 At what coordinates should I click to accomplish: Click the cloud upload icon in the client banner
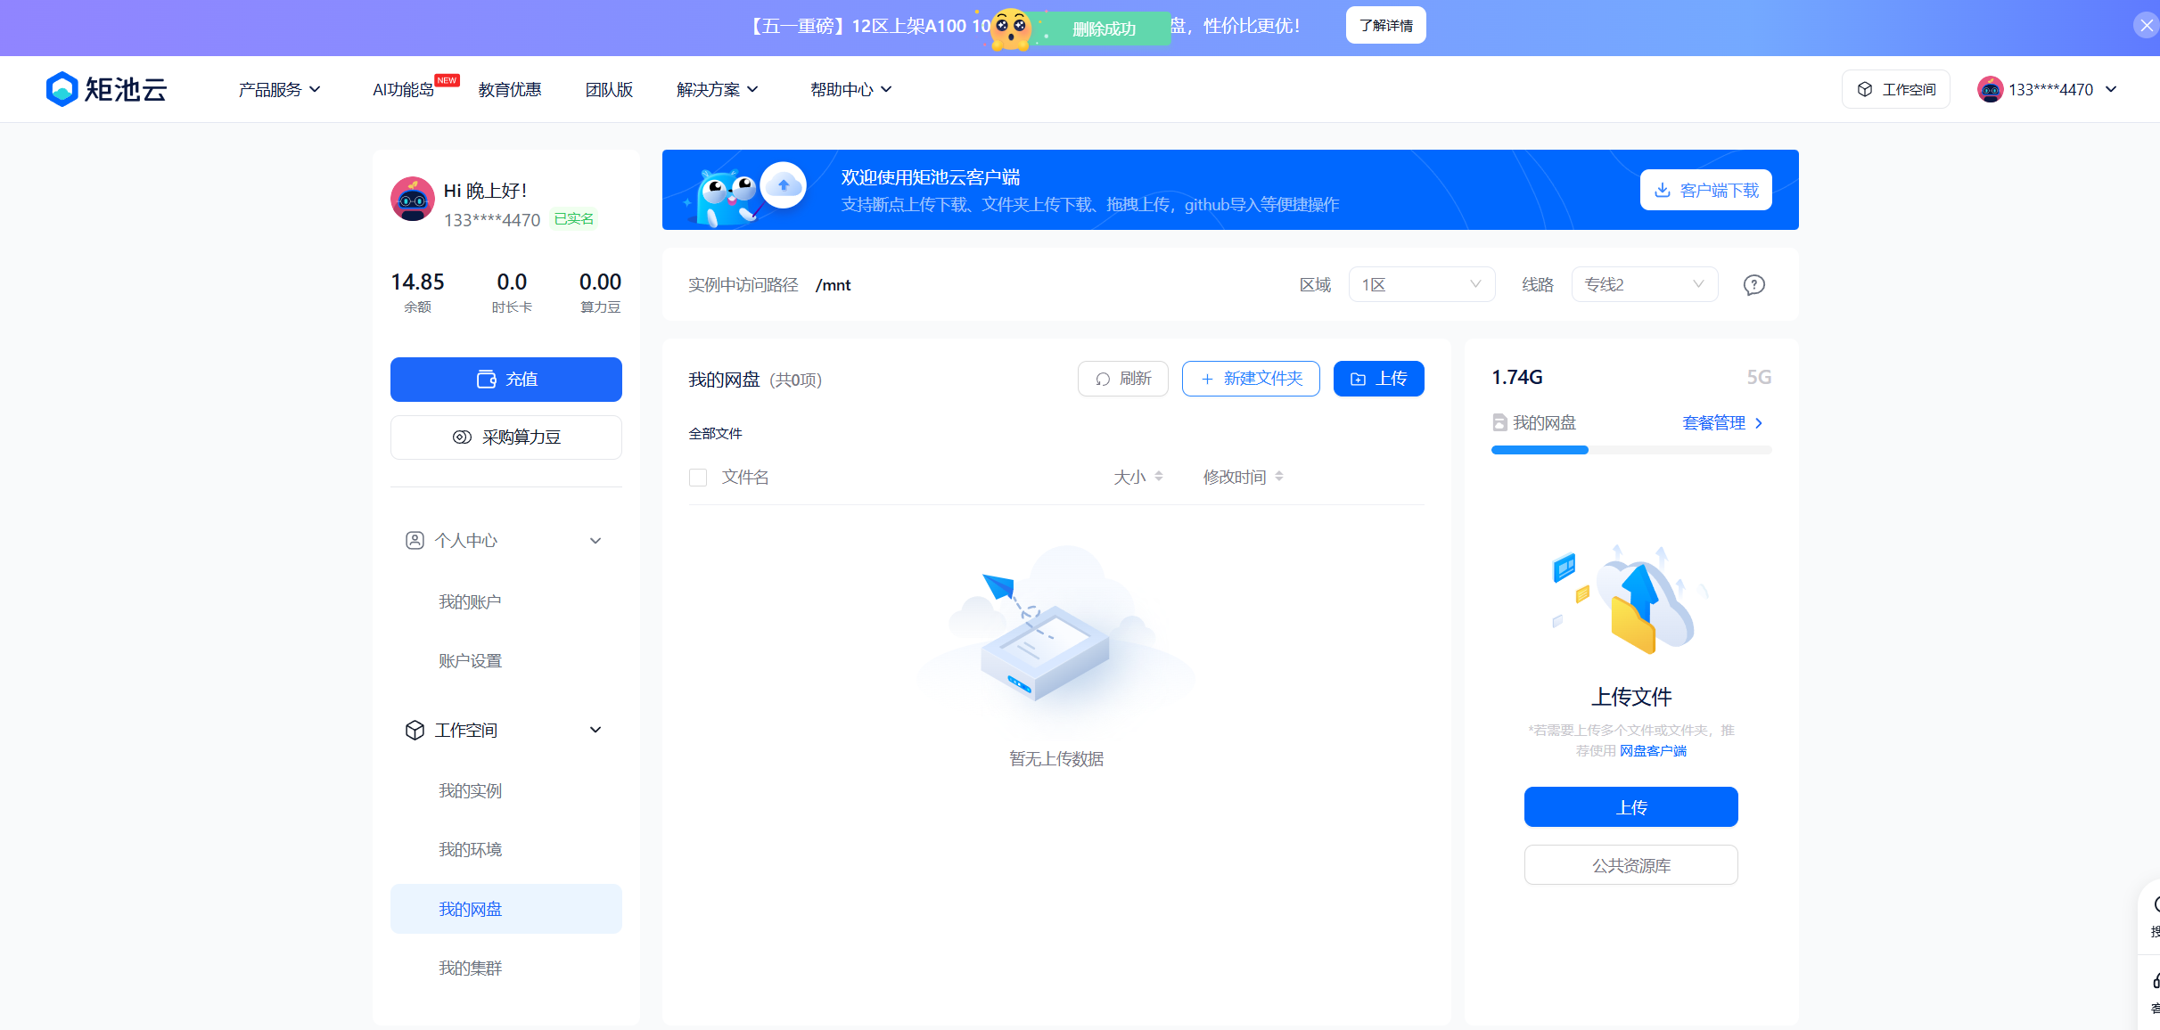784,185
